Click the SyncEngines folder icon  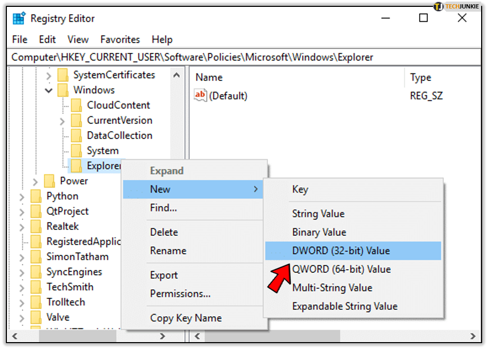click(36, 272)
